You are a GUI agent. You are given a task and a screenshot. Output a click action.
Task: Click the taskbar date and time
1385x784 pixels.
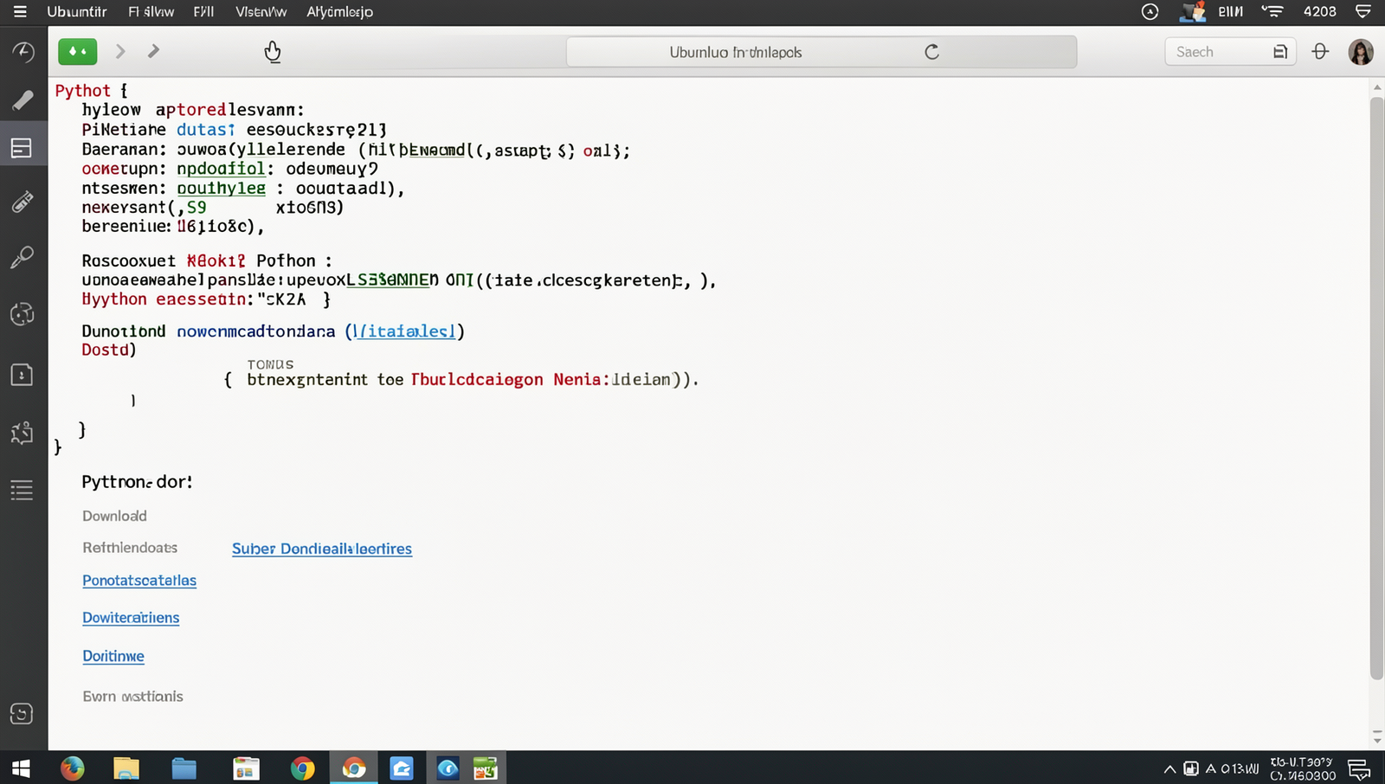coord(1303,768)
